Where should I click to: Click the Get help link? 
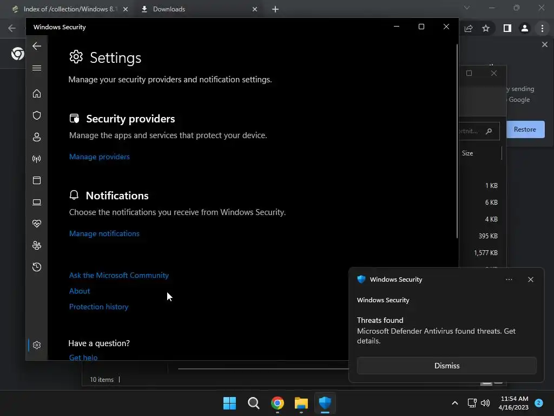pos(83,357)
